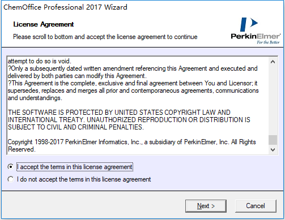Click the 'attempt to do so is void' line
The width and height of the screenshot is (285, 220).
point(40,61)
